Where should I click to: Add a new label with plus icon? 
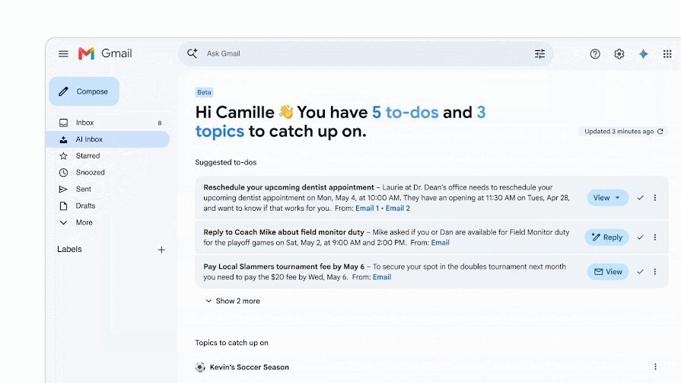(x=161, y=250)
